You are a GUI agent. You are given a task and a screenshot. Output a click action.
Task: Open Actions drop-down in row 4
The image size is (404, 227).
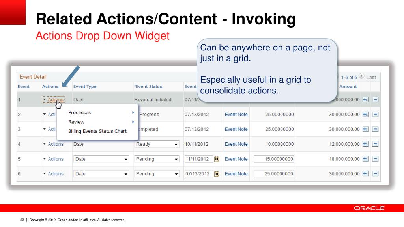pos(53,144)
